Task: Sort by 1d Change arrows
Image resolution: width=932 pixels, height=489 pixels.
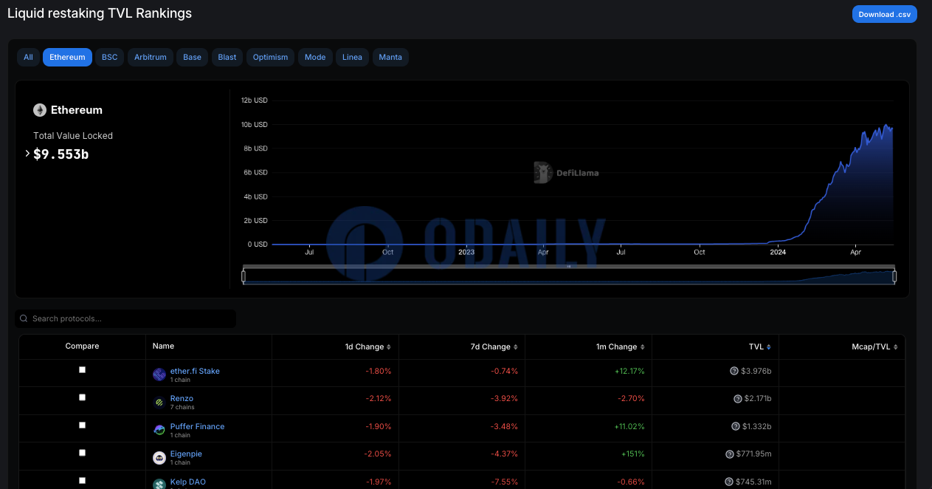Action: point(389,347)
